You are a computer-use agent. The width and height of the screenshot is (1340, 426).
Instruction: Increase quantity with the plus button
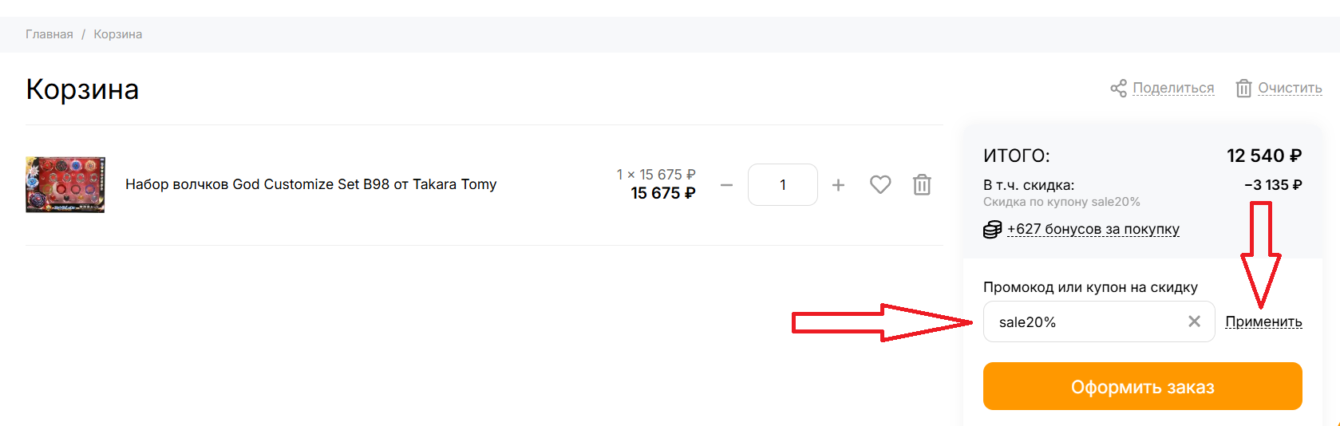point(838,185)
